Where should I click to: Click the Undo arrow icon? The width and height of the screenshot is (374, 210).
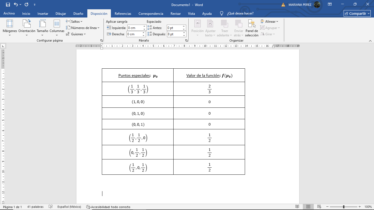(x=16, y=5)
